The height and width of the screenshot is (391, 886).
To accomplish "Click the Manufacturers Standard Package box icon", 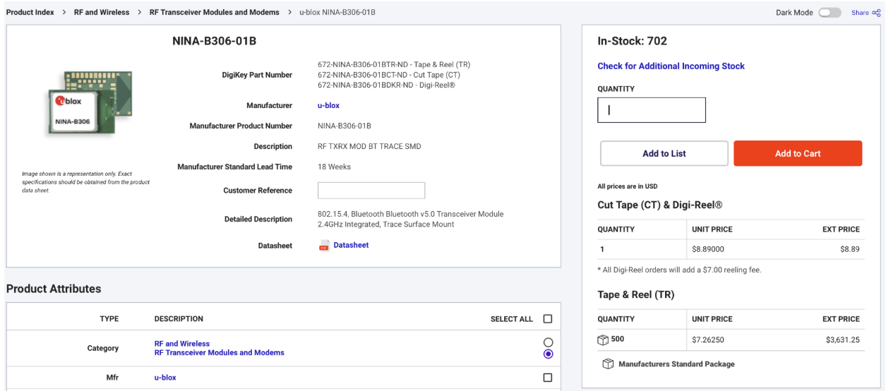I will tap(608, 364).
